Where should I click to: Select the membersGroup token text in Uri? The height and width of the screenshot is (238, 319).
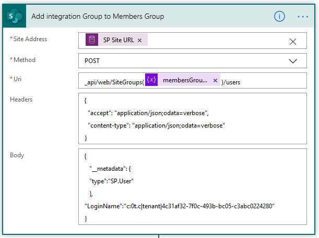pyautogui.click(x=184, y=81)
